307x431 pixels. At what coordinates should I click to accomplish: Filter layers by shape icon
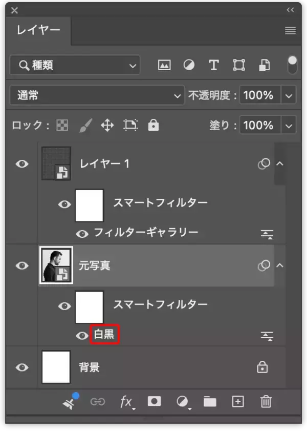click(x=238, y=65)
